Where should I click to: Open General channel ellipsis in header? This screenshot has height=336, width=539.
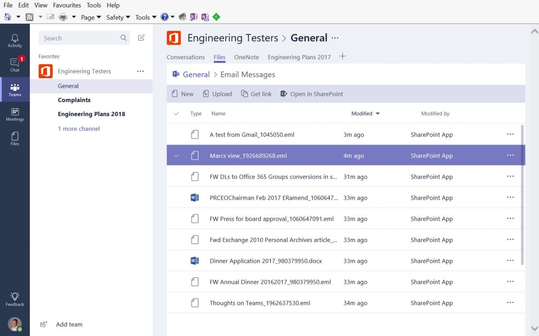335,38
